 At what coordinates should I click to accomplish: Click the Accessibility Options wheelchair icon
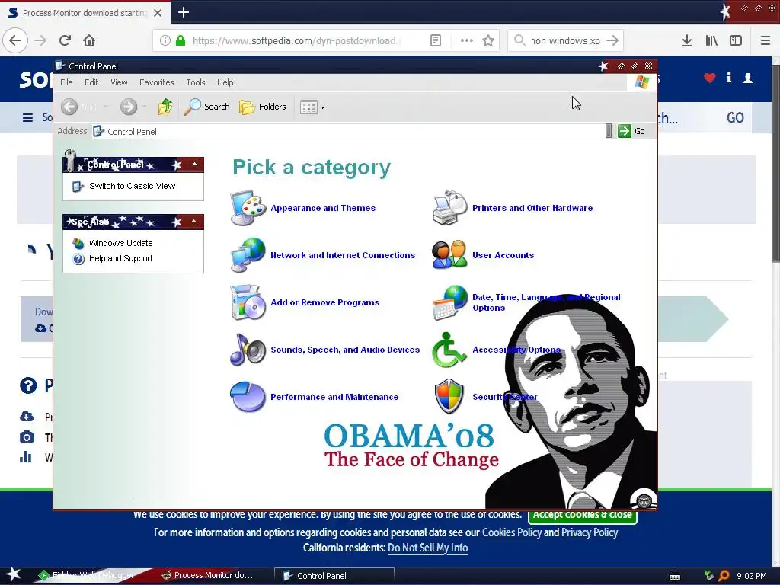tap(449, 349)
